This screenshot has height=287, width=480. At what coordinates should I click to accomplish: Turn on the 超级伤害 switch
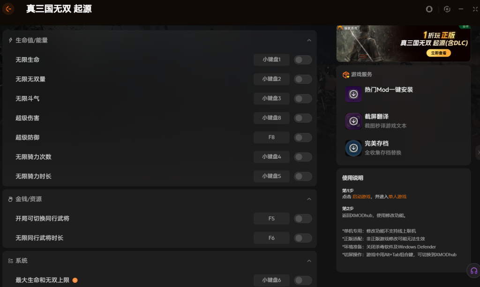coord(303,118)
